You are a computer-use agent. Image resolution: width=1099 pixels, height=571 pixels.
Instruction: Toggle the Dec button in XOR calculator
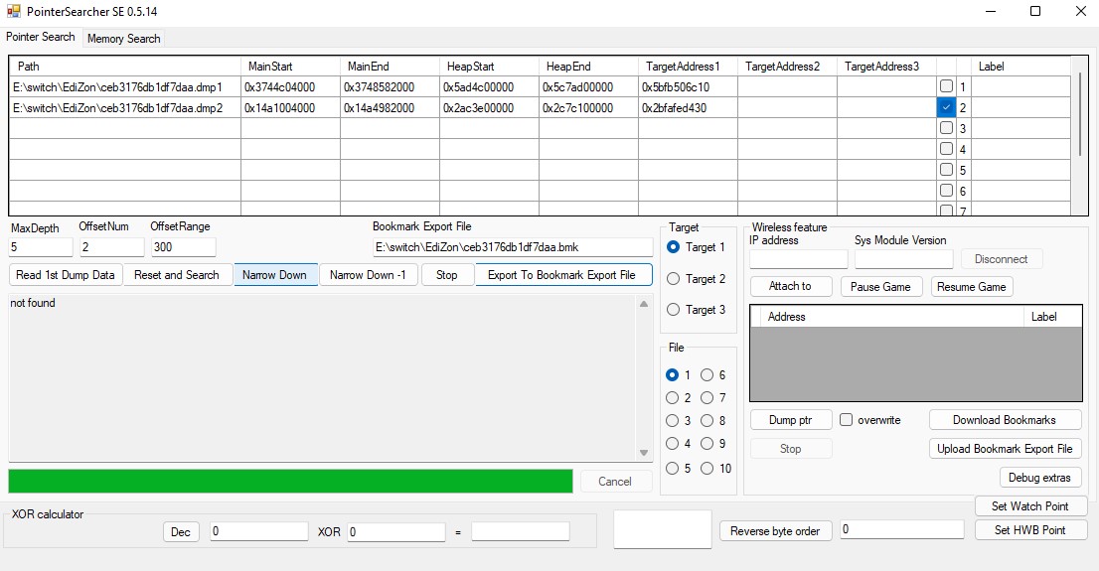click(x=181, y=531)
